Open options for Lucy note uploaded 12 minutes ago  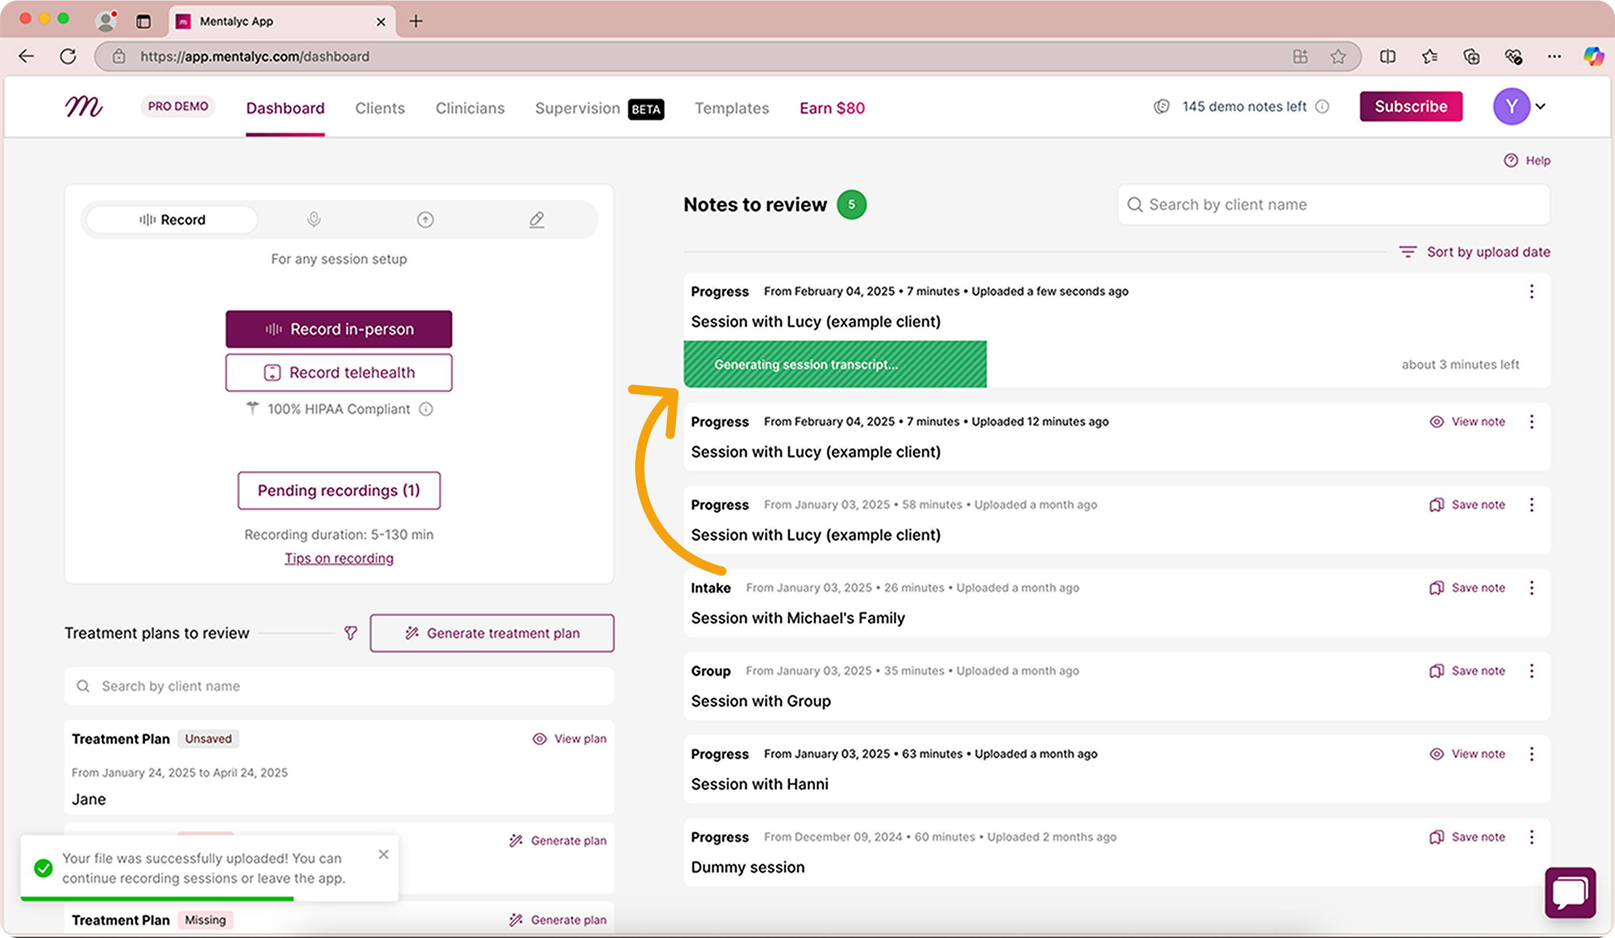pos(1532,421)
